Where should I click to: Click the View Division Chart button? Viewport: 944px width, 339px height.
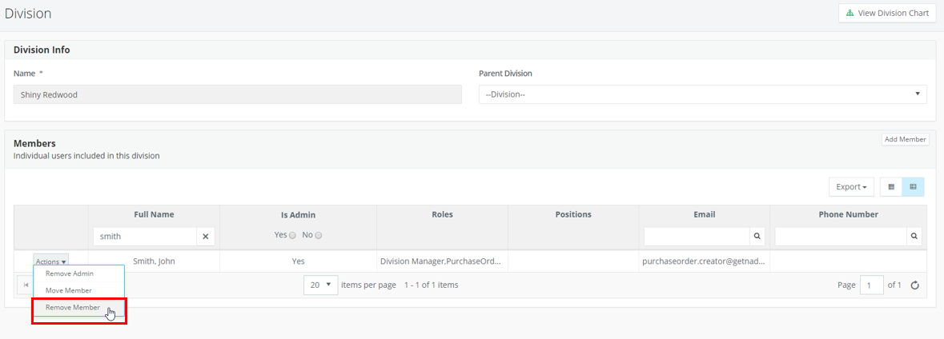tap(887, 13)
